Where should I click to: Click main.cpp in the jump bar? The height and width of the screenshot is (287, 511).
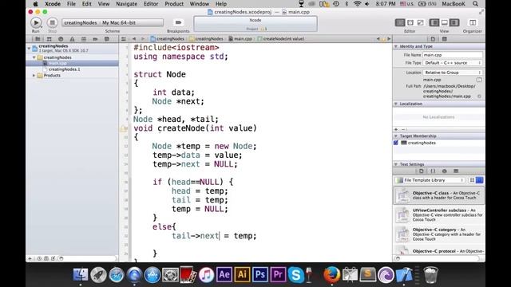(240, 39)
